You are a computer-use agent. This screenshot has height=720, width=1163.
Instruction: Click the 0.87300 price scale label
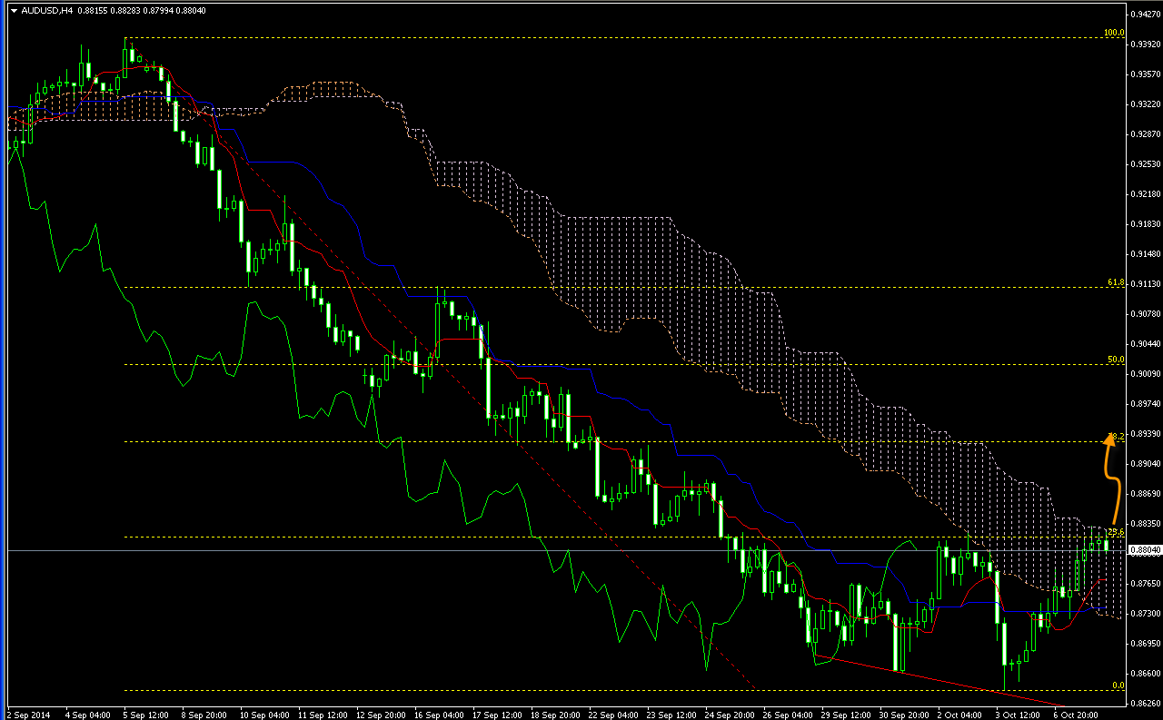[x=1145, y=614]
